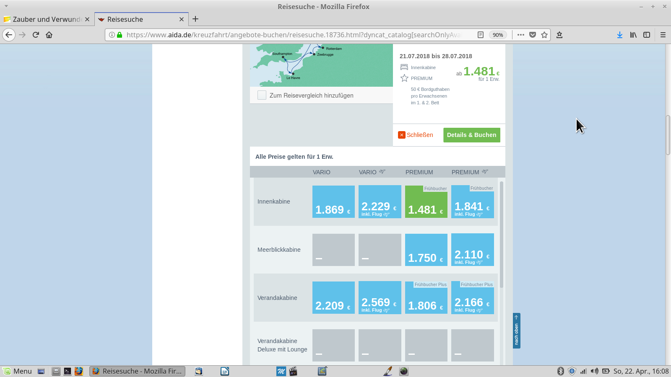Open the Linux Mint Menu
671x377 pixels.
tap(17, 371)
